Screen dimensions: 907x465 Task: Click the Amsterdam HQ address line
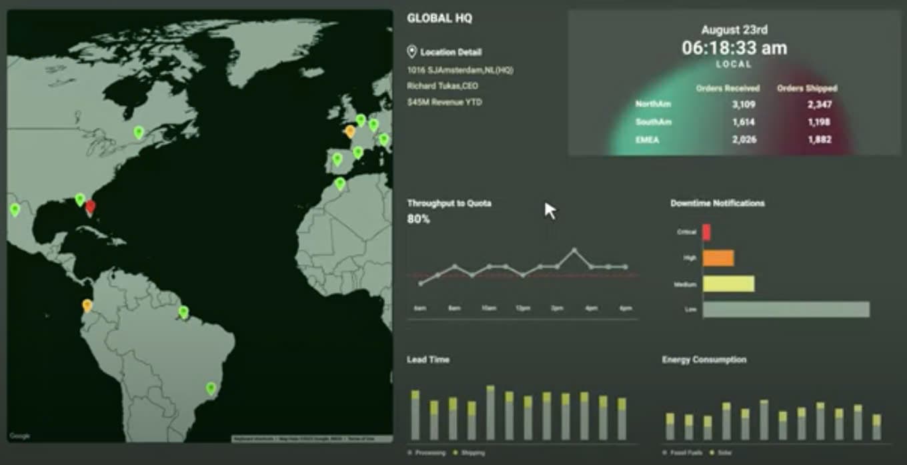(x=460, y=69)
